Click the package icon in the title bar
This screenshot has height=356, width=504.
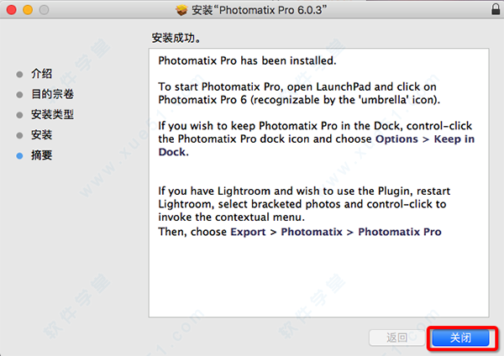tap(182, 12)
